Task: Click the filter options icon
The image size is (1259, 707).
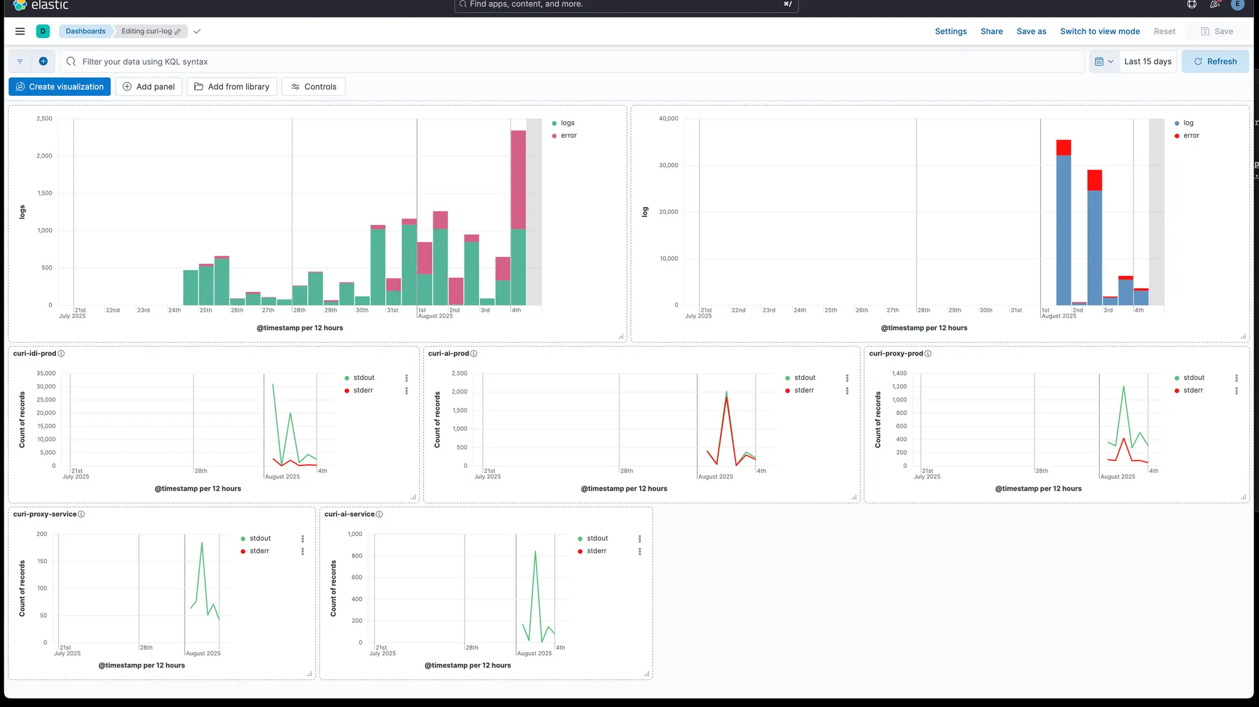Action: 20,61
